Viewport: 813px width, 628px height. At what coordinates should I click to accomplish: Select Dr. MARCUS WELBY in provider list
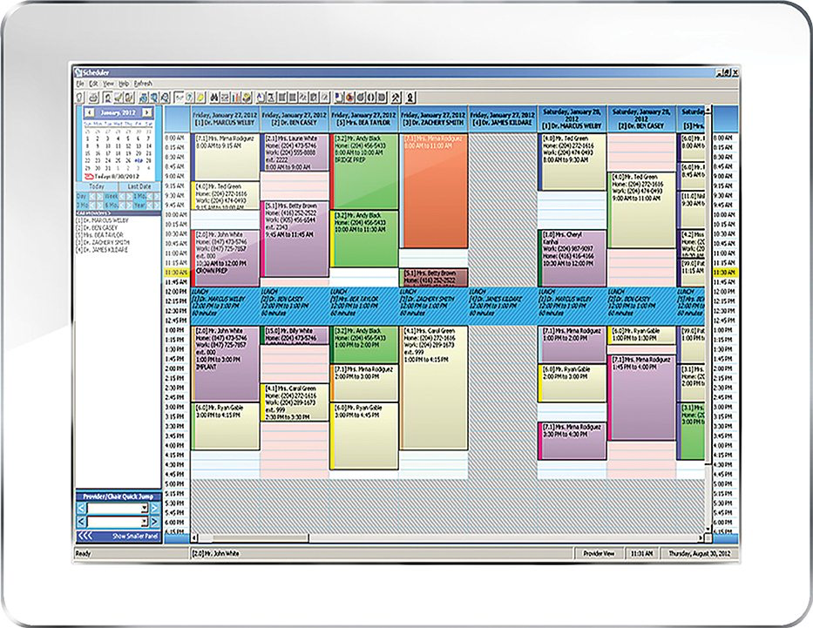[x=102, y=220]
